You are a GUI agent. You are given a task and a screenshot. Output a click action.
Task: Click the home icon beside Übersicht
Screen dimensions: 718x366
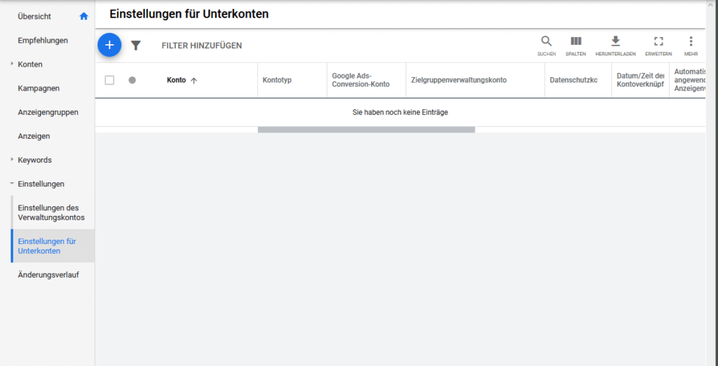[84, 16]
